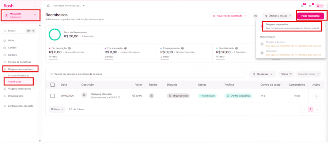Filter by Em aprovação status
329x146 pixels.
[109, 57]
